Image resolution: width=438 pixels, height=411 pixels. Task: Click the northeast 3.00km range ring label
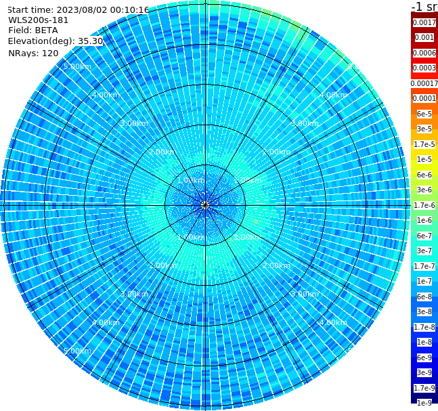[x=305, y=123]
